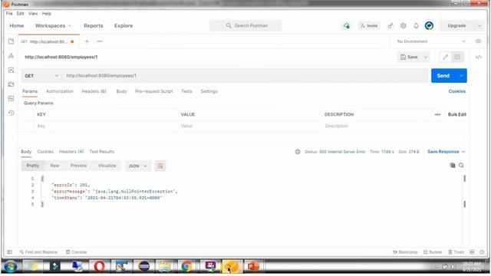491x276 pixels.
Task: Open the Test Results tab
Action: coord(102,152)
